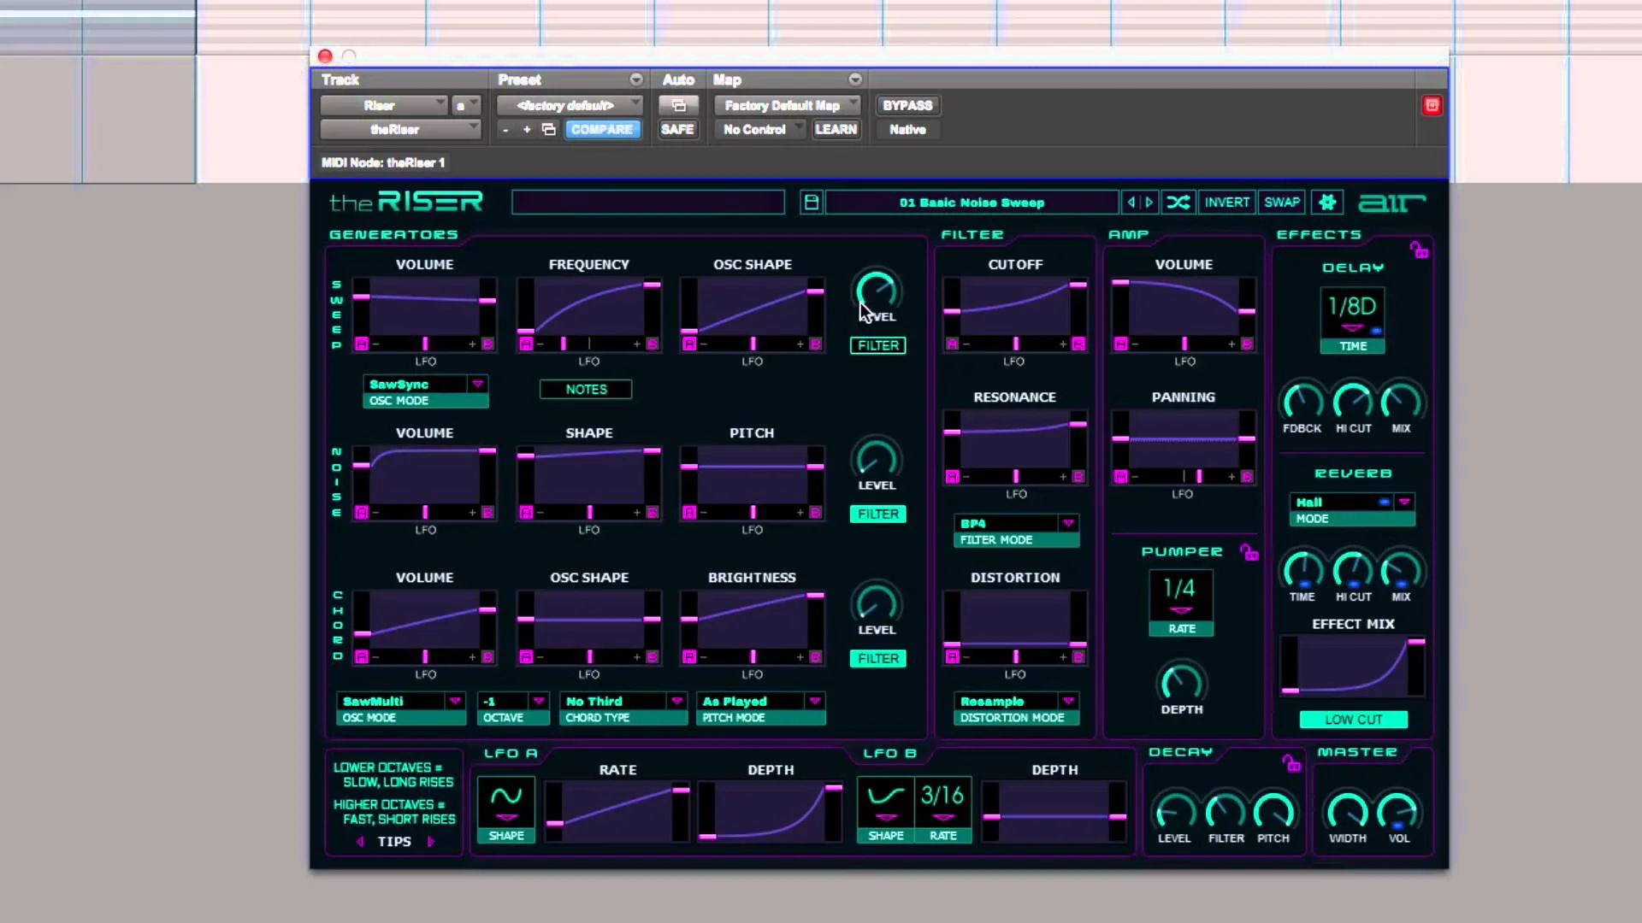Open the Preset header menu
Screen dimensions: 1642x923
[x=635, y=79]
